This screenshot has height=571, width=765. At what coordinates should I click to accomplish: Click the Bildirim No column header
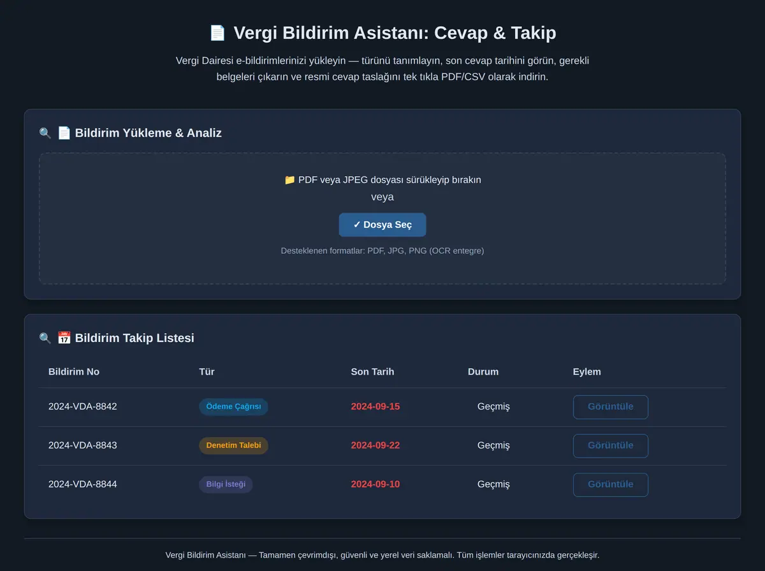pyautogui.click(x=74, y=372)
